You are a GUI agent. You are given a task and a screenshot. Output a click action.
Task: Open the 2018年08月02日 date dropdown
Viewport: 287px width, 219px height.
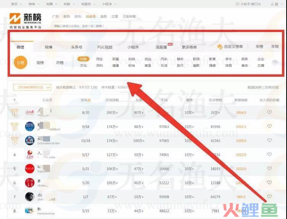click(x=32, y=87)
